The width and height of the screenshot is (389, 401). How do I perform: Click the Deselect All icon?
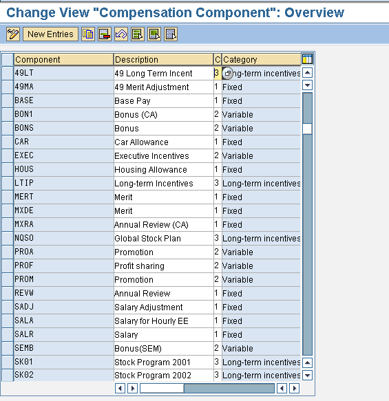coord(171,34)
